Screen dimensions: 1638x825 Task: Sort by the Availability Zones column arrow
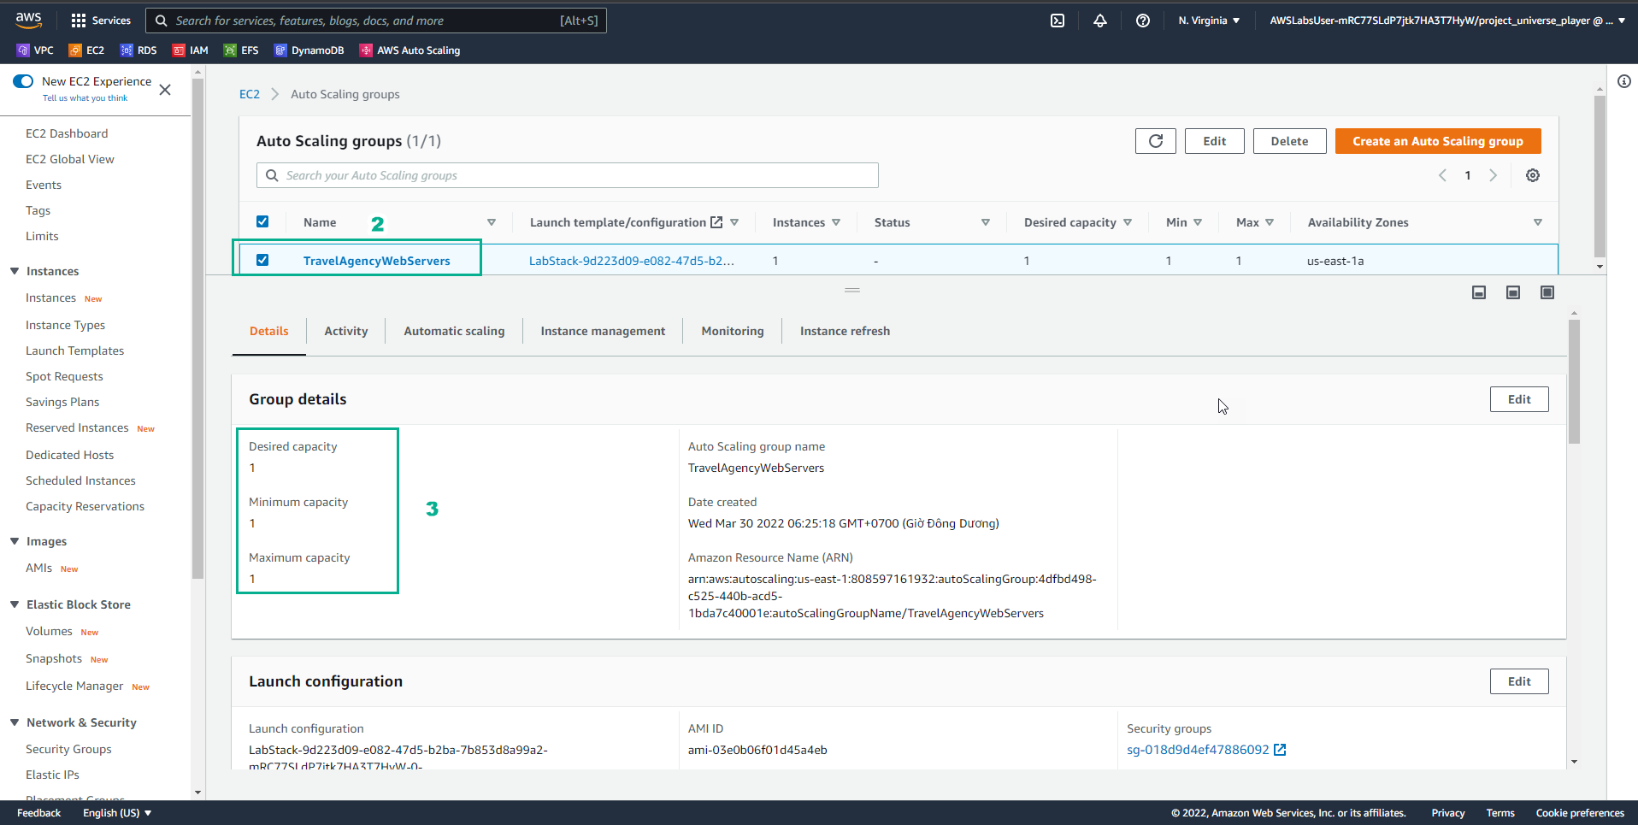1538,222
